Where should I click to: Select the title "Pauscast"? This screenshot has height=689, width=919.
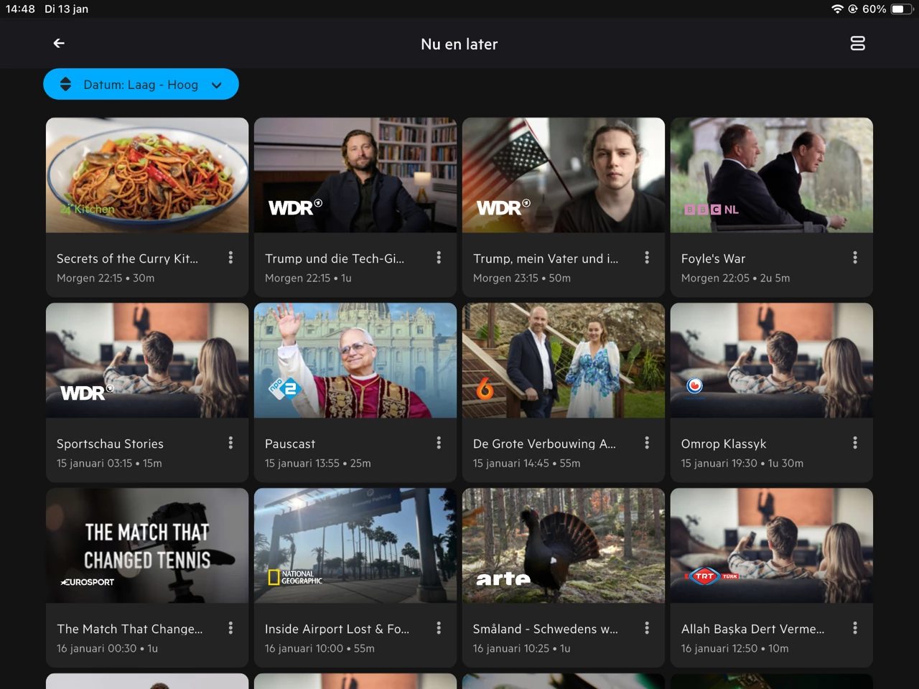coord(290,444)
